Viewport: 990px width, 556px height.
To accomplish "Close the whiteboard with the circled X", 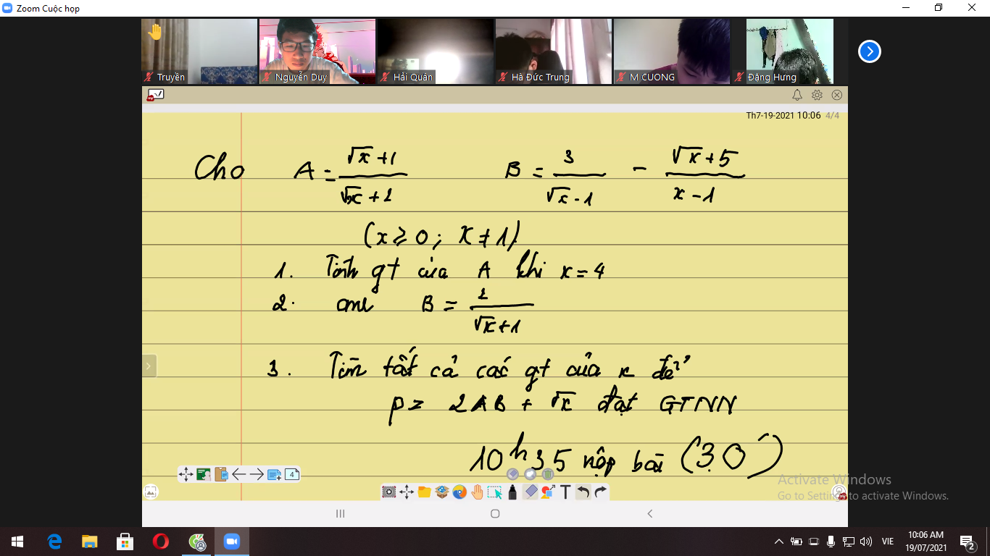I will coord(837,95).
